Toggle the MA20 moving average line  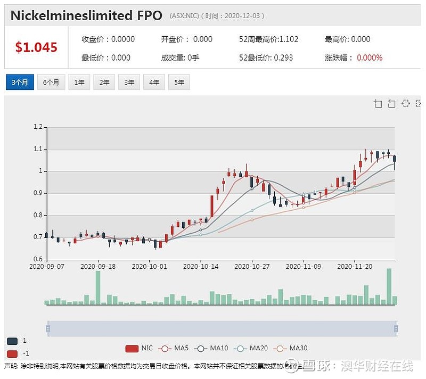pyautogui.click(x=241, y=348)
